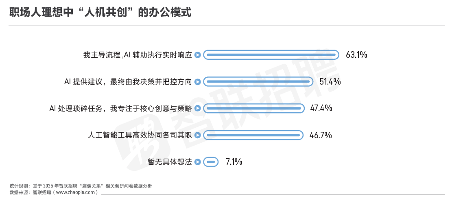Click the 51.4% value label

coord(330,82)
